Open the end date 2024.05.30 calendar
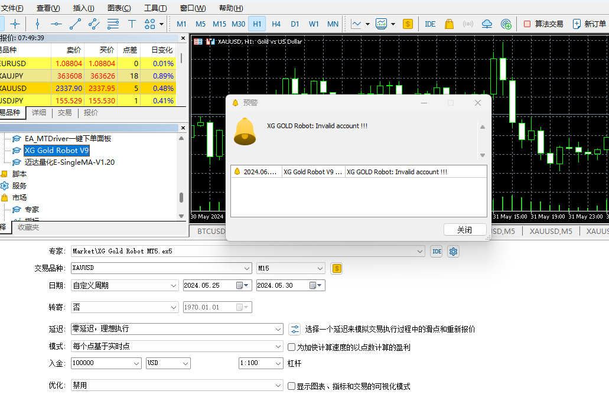Image resolution: width=609 pixels, height=417 pixels. coord(315,285)
